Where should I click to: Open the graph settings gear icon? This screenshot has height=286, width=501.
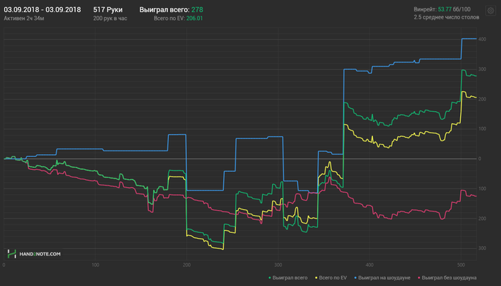tap(490, 11)
